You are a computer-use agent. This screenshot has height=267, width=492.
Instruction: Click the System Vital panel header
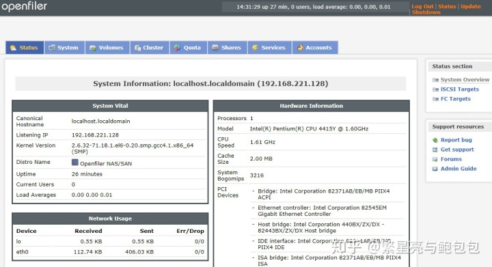[x=110, y=106]
